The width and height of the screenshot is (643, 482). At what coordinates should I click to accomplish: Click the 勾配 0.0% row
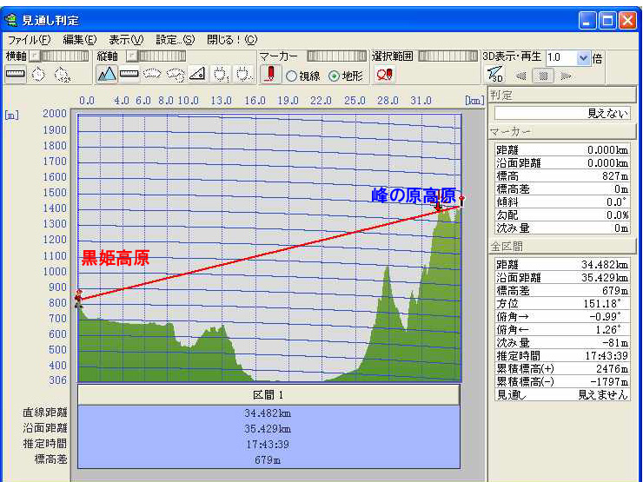pos(562,215)
